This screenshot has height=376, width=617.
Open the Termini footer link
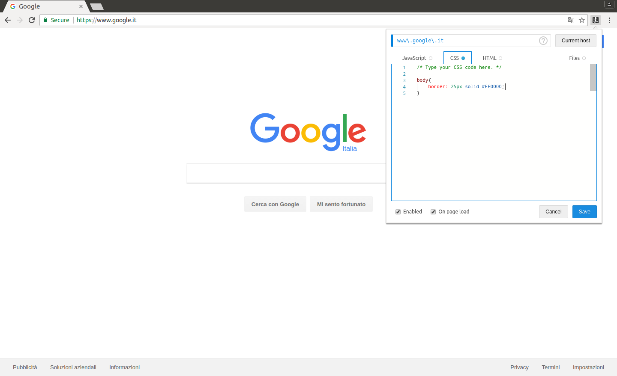[x=551, y=367]
